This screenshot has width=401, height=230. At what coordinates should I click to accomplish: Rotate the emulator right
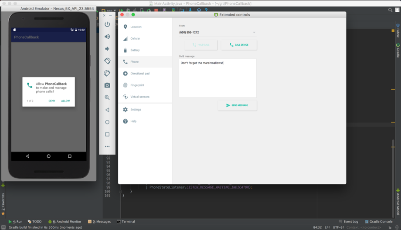tap(107, 73)
